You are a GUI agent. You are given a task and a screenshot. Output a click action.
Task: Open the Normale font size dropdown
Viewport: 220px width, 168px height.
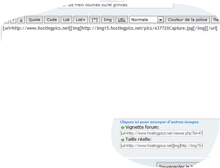(x=147, y=20)
